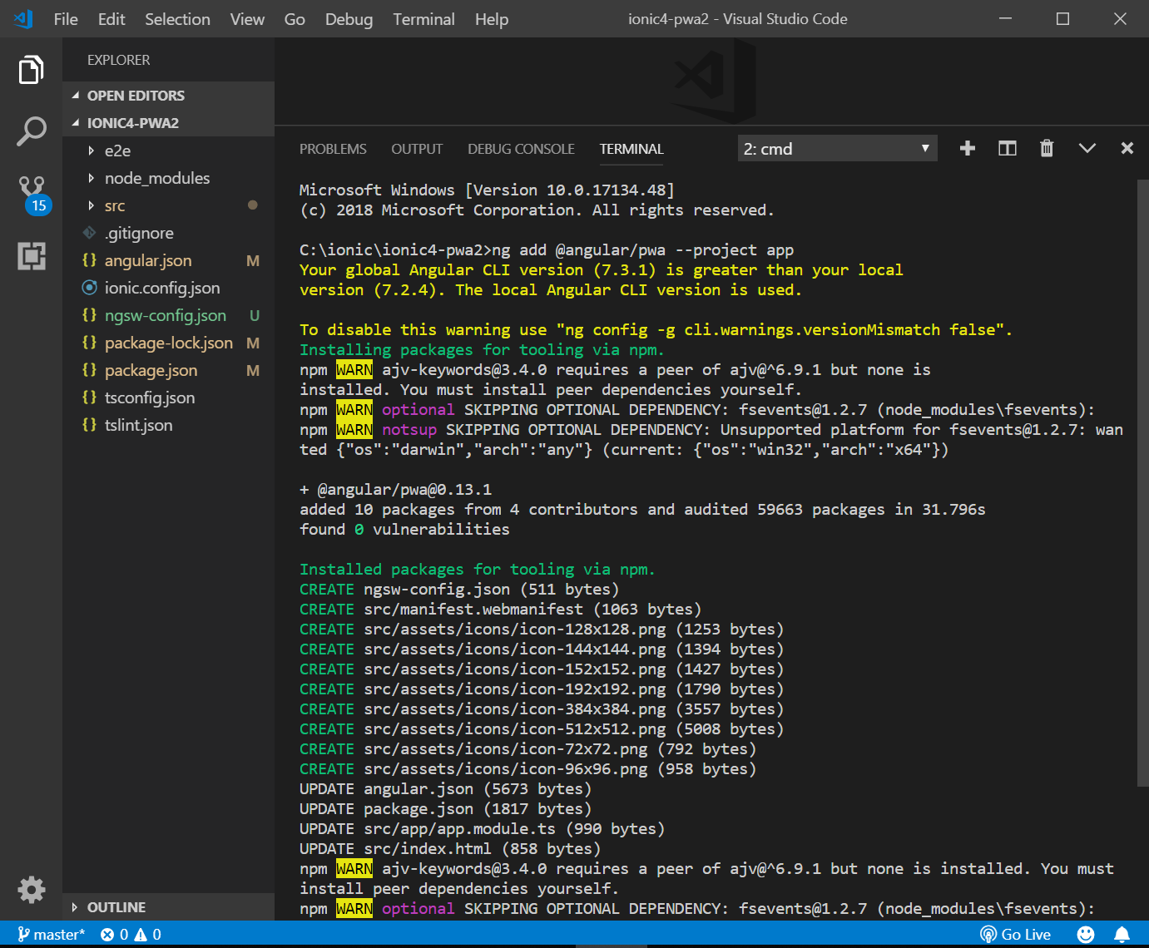Viewport: 1149px width, 948px height.
Task: Open ngsw-config.json file
Action: (168, 315)
